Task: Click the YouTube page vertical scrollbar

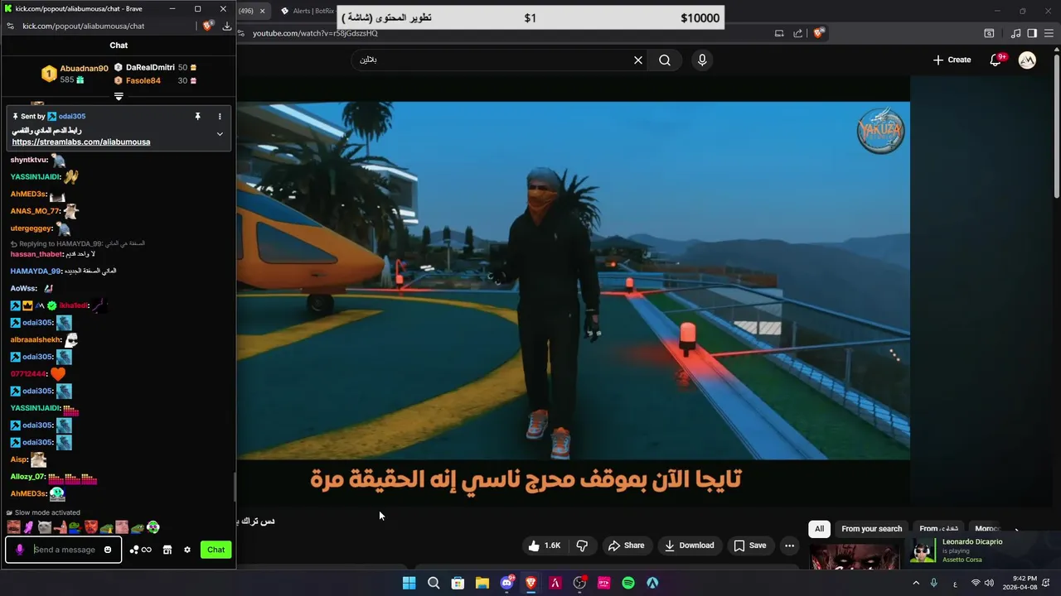Action: [x=1056, y=124]
